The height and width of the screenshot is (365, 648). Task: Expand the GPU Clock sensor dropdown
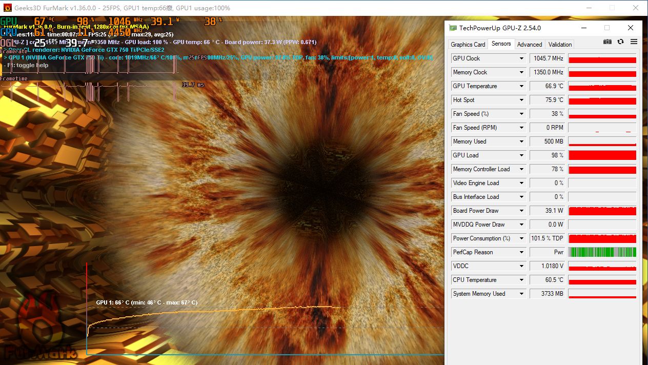(521, 58)
